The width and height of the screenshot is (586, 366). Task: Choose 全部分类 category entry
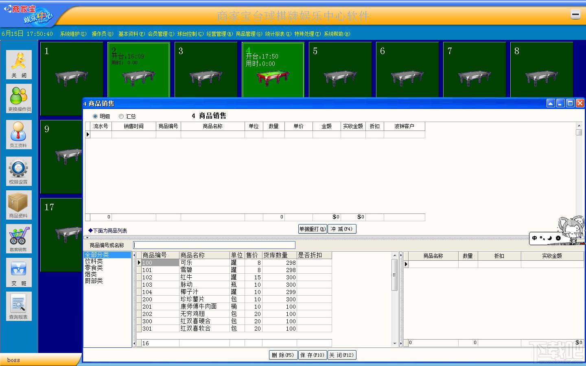point(97,255)
